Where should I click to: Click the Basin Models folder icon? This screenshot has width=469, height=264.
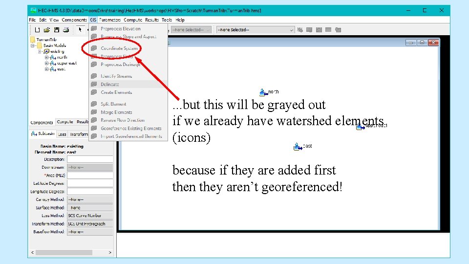click(x=40, y=45)
